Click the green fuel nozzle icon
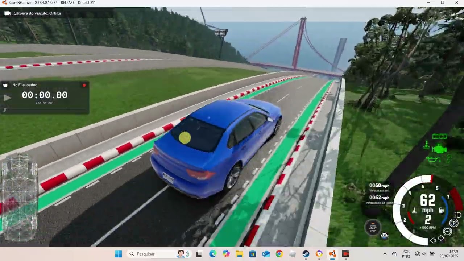This screenshot has height=261, width=464. tap(449, 158)
